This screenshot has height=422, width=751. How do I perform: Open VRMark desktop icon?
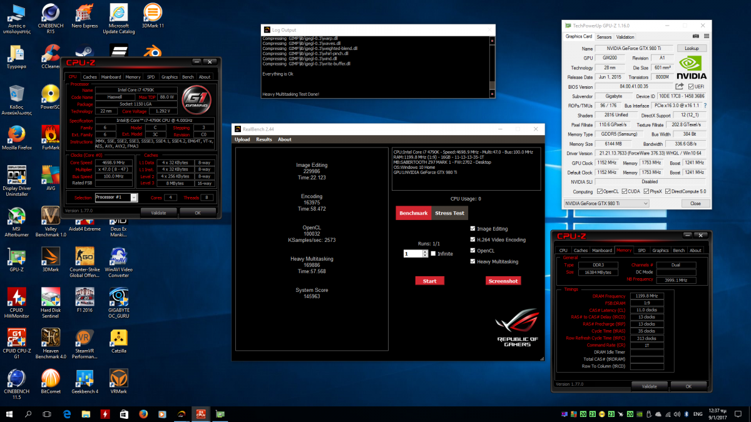118,382
